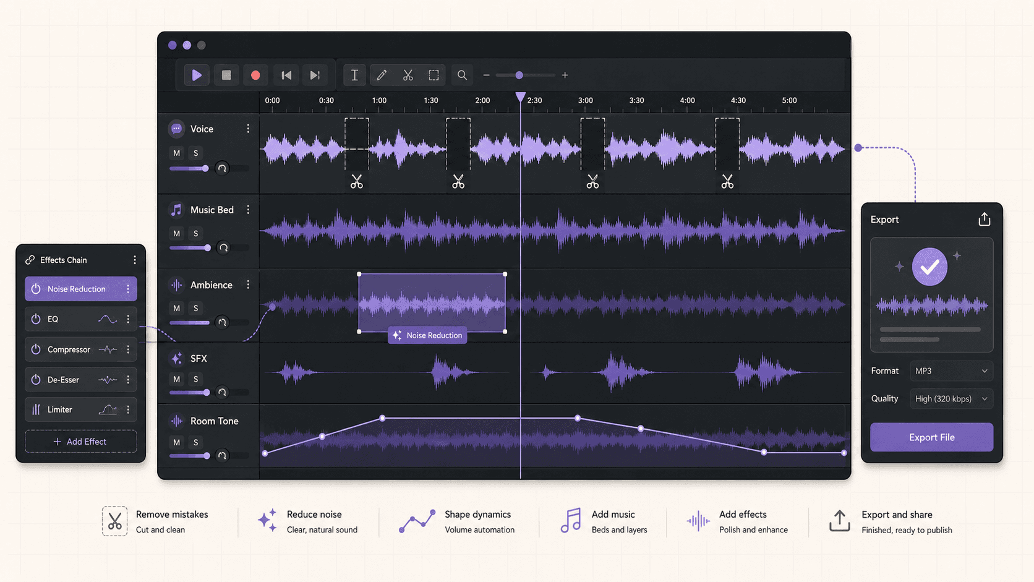
Task: Click the Voice track pan knob
Action: 222,168
